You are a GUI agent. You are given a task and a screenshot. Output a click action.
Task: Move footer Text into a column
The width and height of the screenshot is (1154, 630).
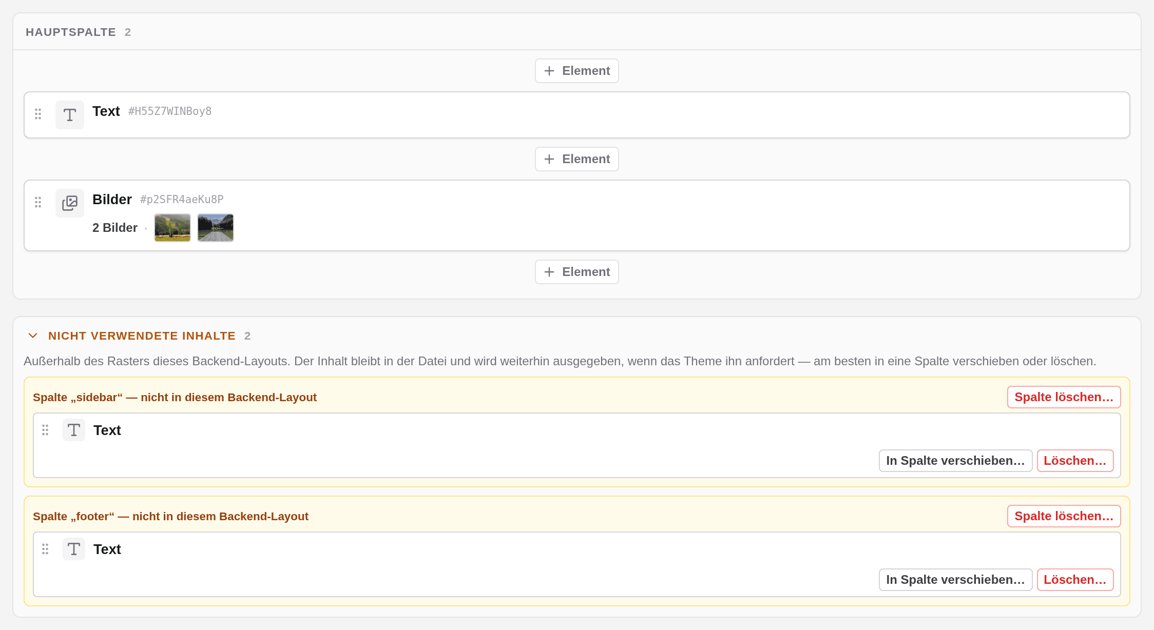point(956,580)
